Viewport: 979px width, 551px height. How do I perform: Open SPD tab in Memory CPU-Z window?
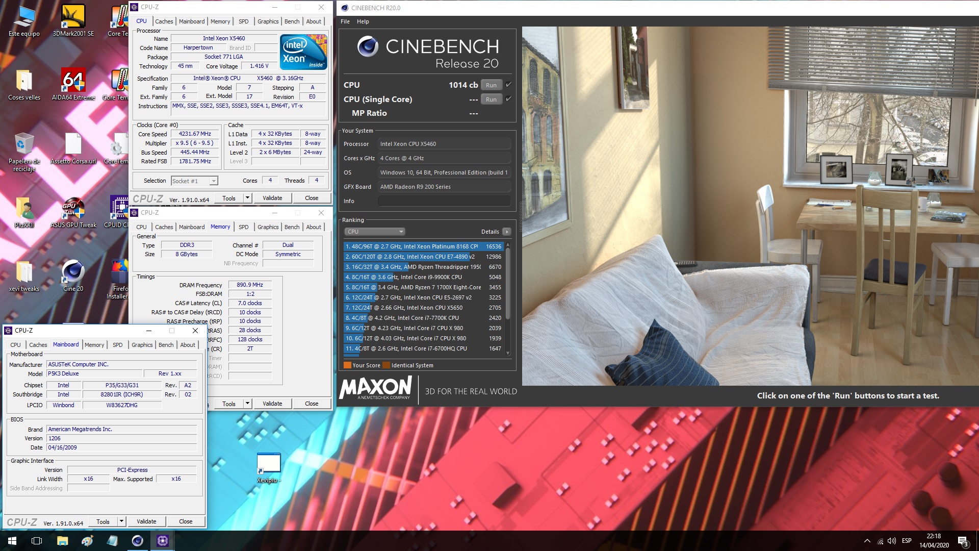tap(244, 227)
